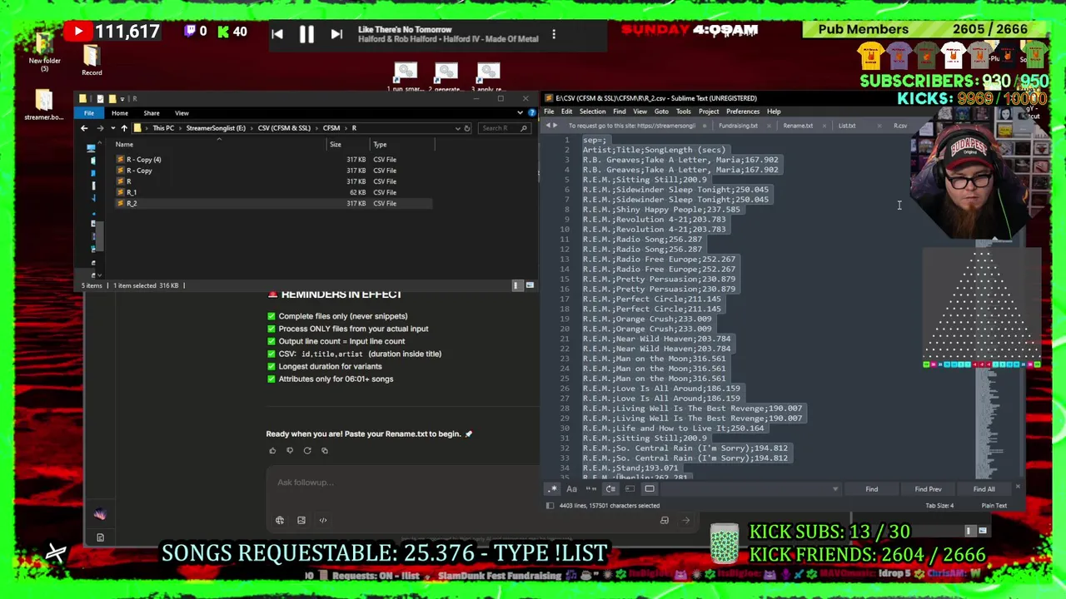Click This PC in address breadcrumb
This screenshot has width=1066, height=599.
(163, 128)
